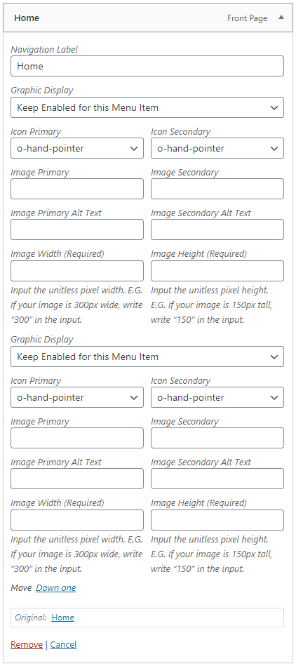296x666 pixels.
Task: Open the first Icon Secondary dropdown
Action: pos(217,148)
